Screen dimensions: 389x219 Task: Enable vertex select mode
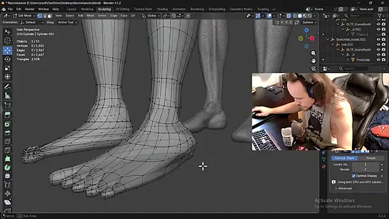coord(40,16)
